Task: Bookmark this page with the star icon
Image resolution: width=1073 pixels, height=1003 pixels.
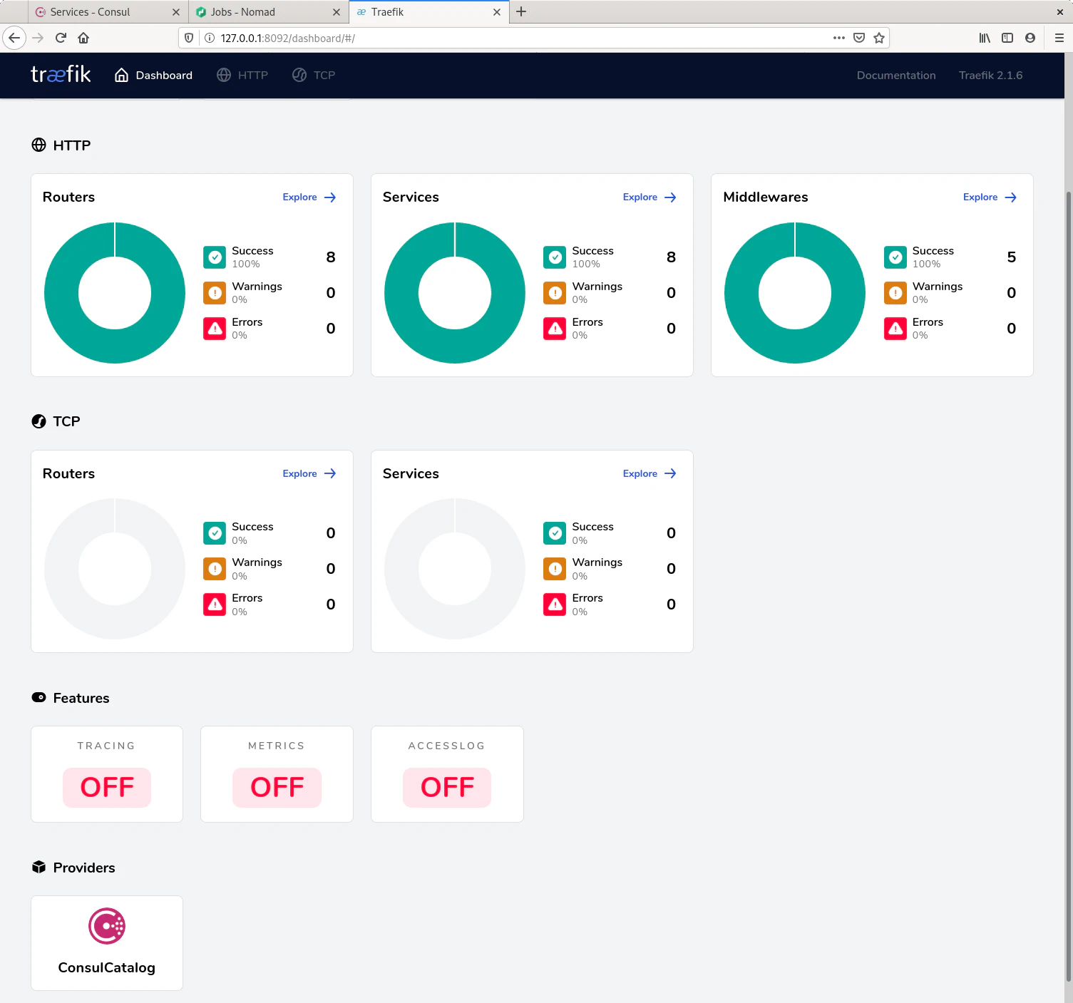Action: (x=879, y=38)
